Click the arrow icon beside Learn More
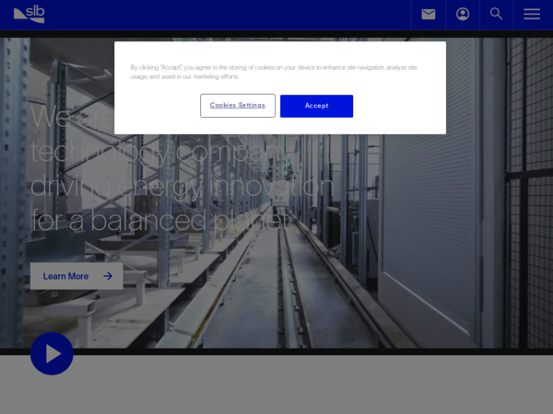The image size is (553, 414). (108, 276)
